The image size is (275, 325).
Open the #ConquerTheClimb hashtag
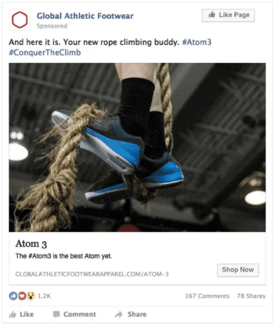(x=45, y=52)
